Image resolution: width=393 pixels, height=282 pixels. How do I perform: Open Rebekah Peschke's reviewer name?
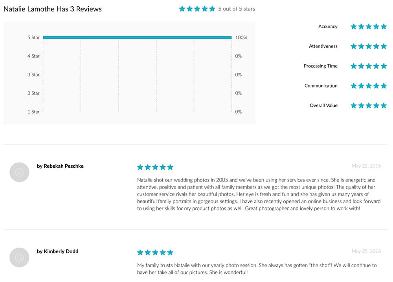click(60, 166)
